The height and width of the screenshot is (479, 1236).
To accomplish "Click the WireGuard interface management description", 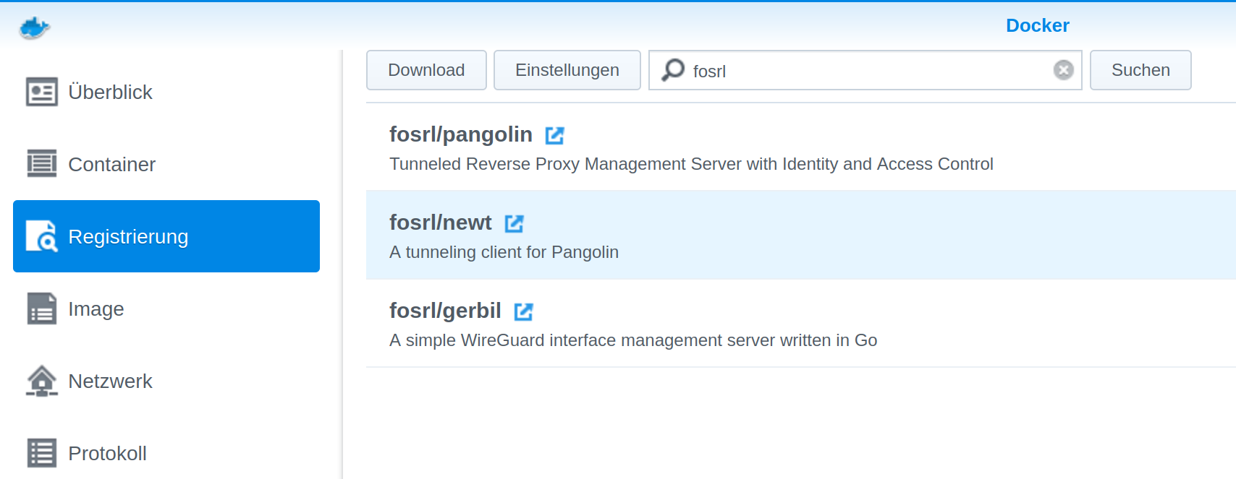I will point(633,340).
